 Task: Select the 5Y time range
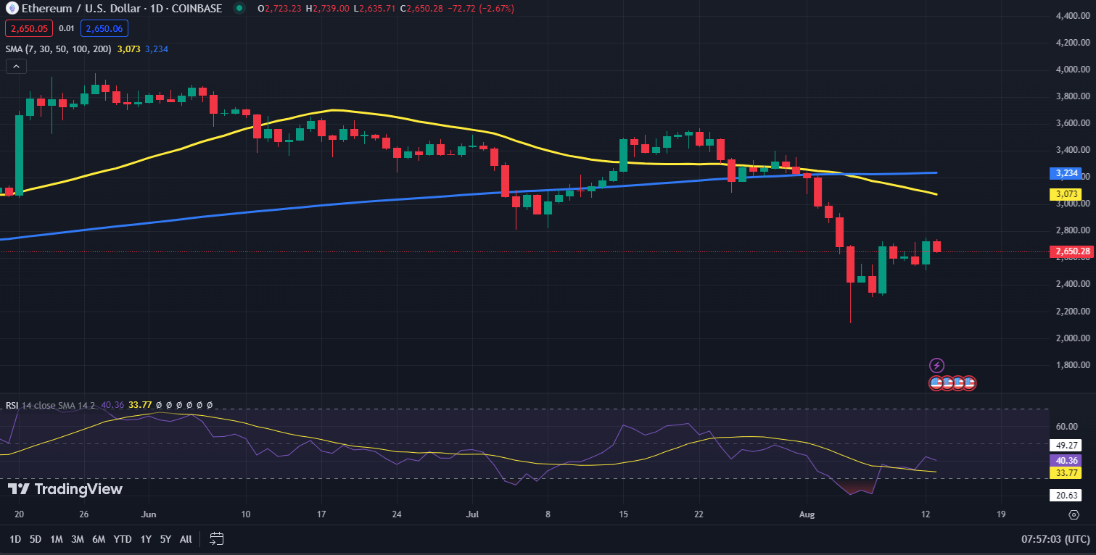point(166,539)
